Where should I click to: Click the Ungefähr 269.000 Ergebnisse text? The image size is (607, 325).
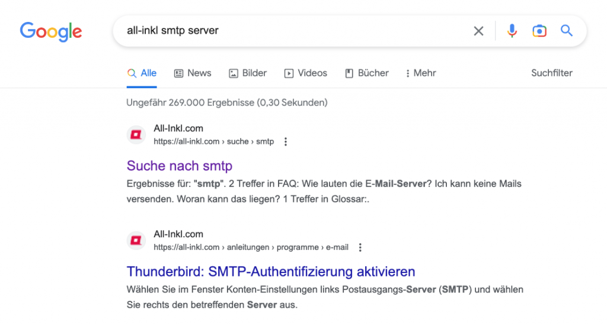tap(227, 102)
